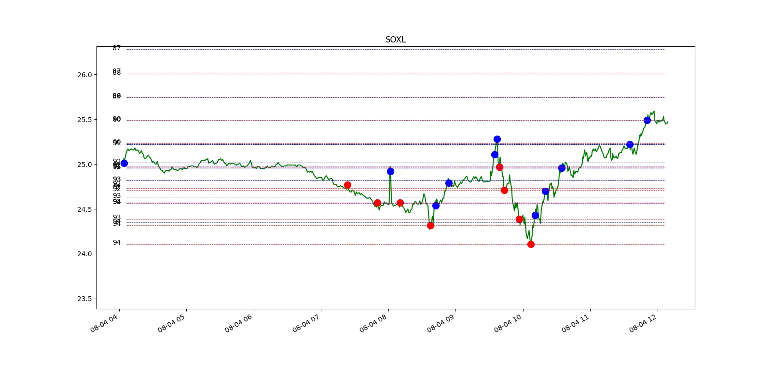
Task: Select the red marker at 24.4 just before 10:00
Action: pos(519,219)
